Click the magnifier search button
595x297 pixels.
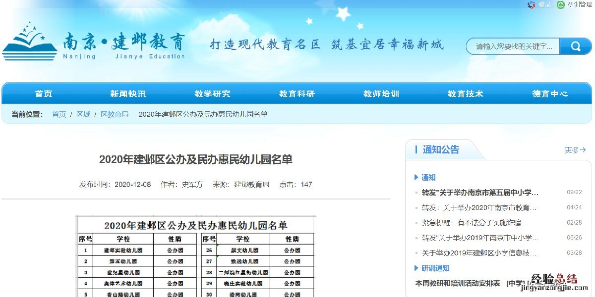(575, 47)
